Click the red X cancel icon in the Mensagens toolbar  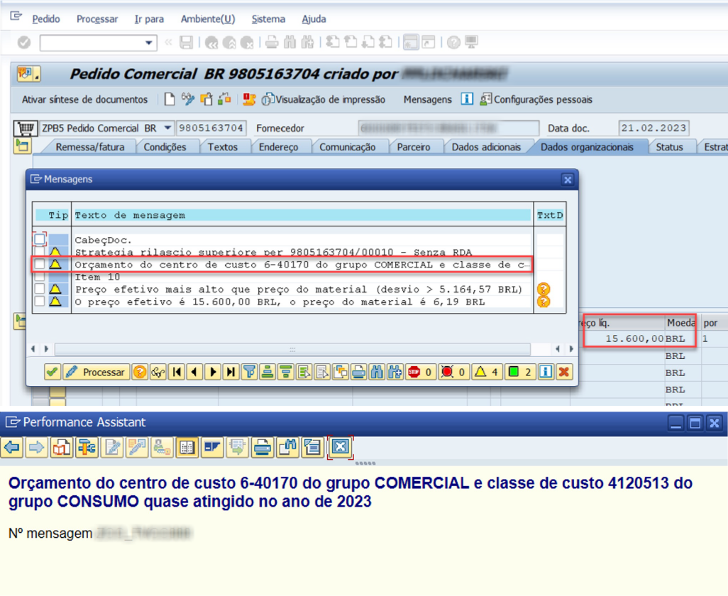(564, 372)
